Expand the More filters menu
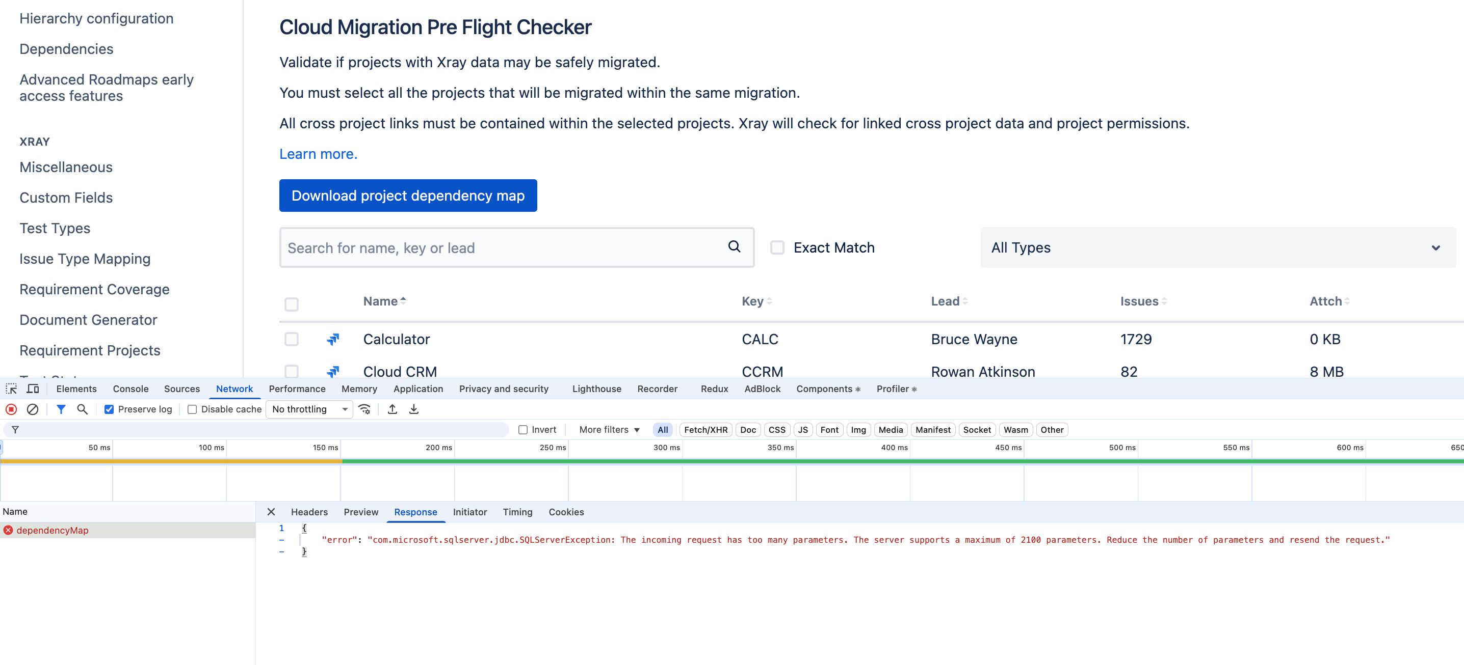The height and width of the screenshot is (665, 1464). tap(609, 429)
